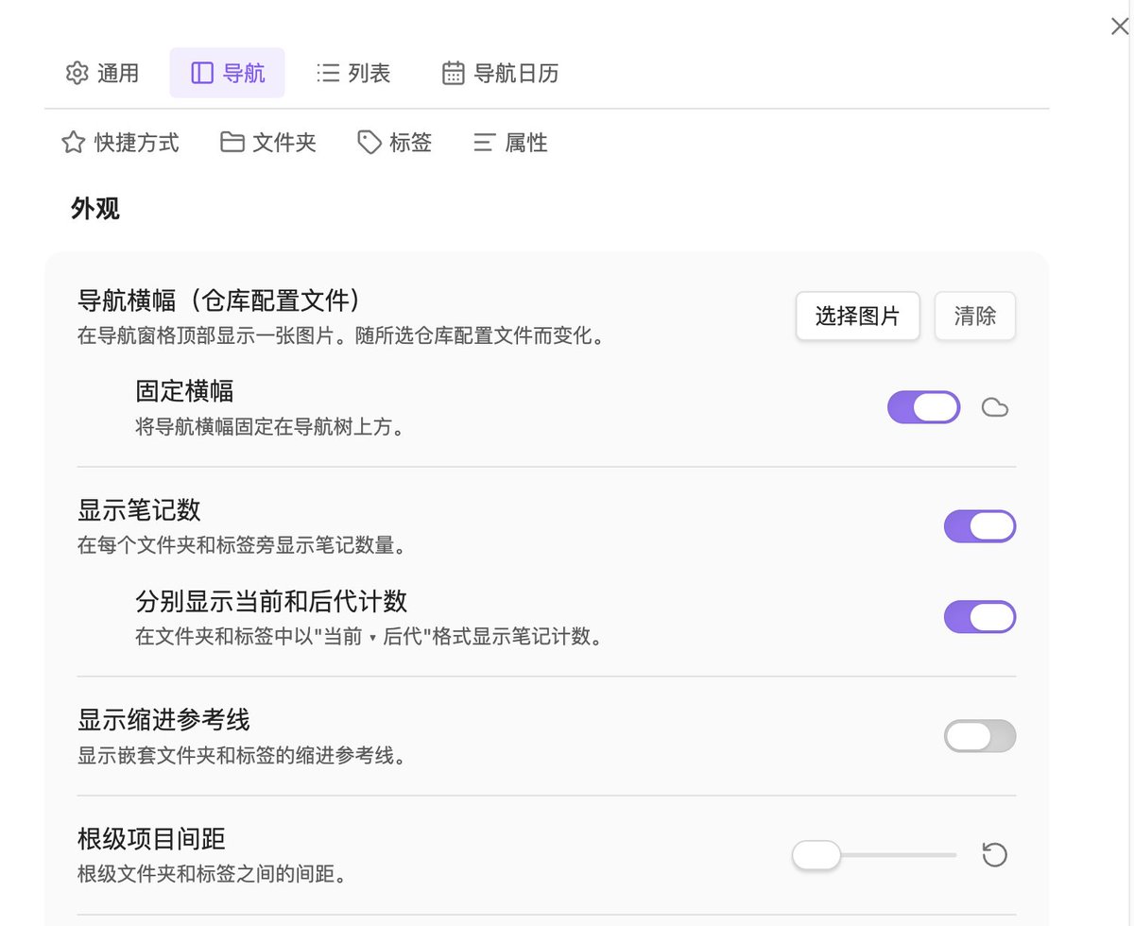Screen dimensions: 1134x926
Task: Click the description 显示嵌套文件夹和标签的缩进参考线。
Action: (x=242, y=756)
